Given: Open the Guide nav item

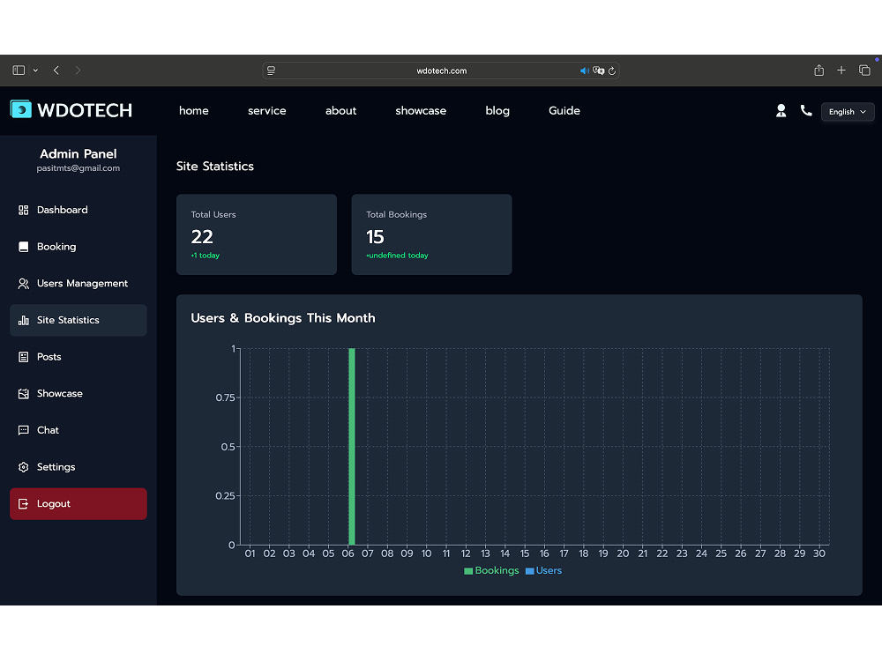Looking at the screenshot, I should click(x=564, y=111).
